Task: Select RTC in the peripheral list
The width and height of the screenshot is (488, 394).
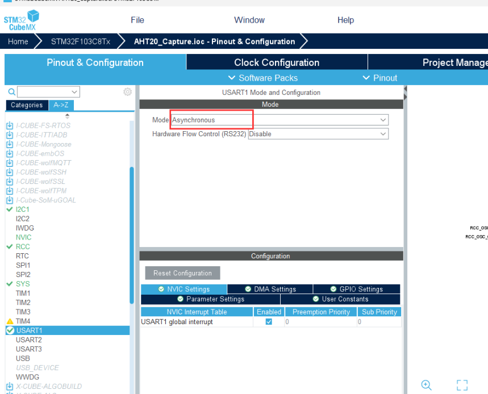Action: tap(22, 256)
